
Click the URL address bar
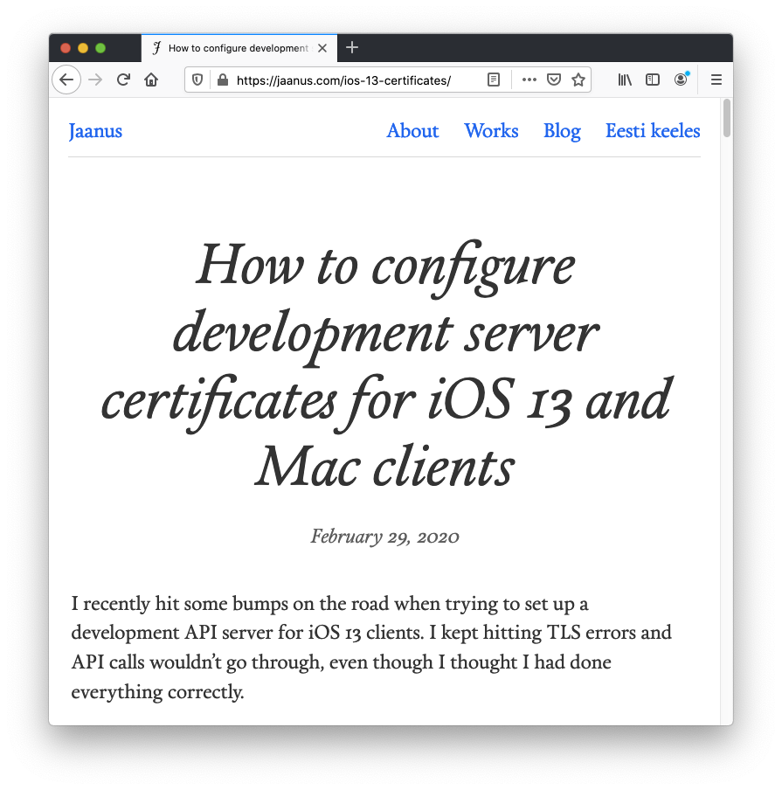click(349, 80)
